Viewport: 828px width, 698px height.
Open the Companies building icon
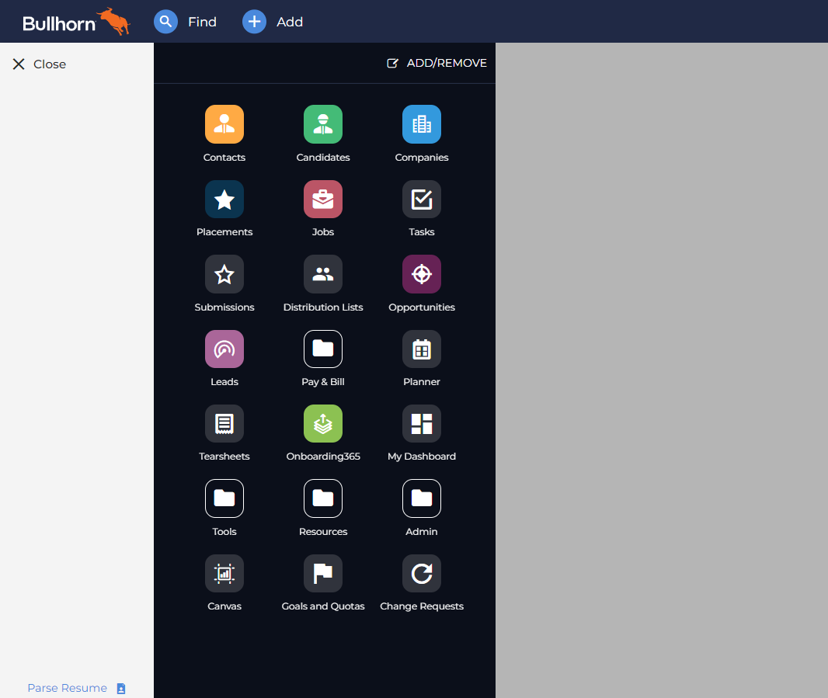(x=422, y=124)
